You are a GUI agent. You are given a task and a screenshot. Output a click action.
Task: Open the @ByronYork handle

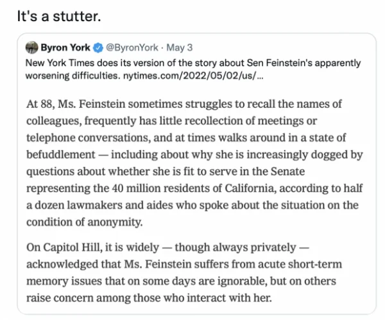132,47
